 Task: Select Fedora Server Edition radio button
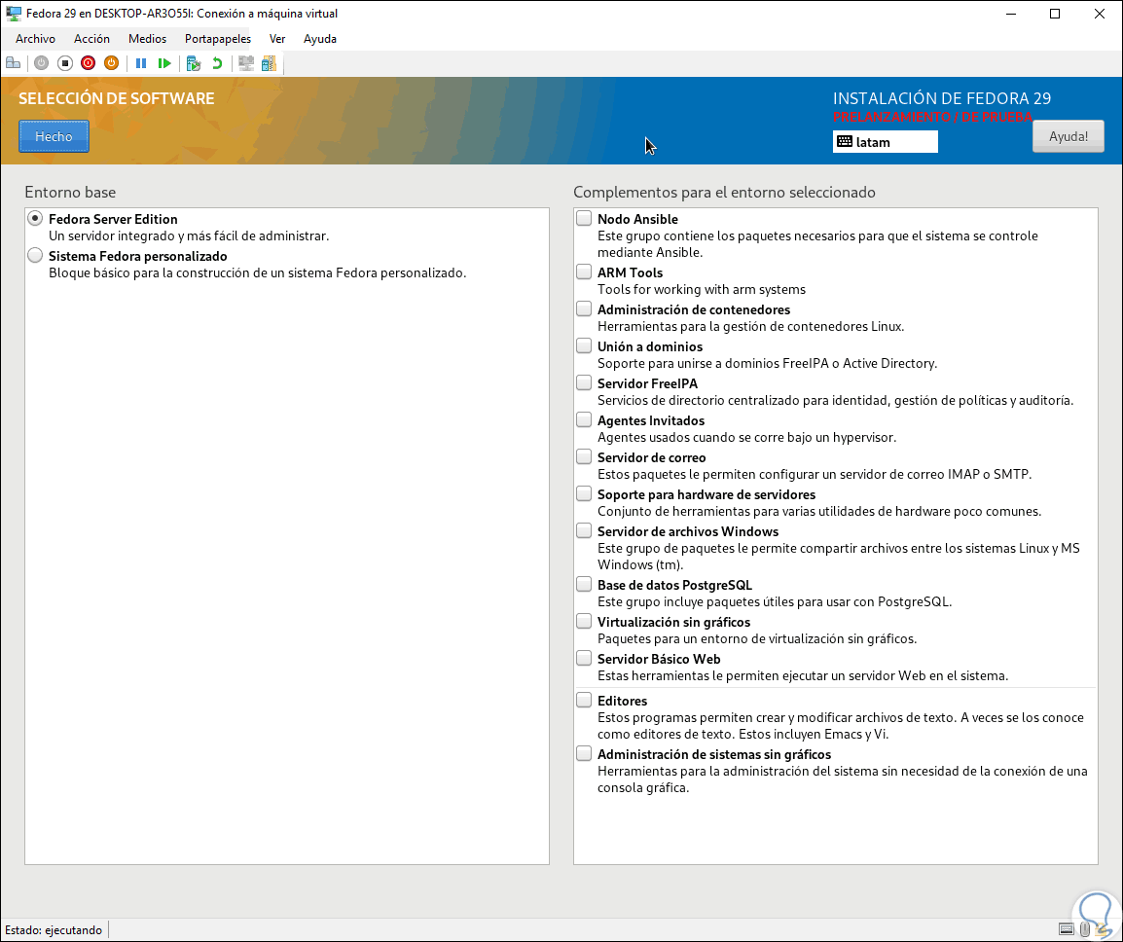[x=35, y=219]
